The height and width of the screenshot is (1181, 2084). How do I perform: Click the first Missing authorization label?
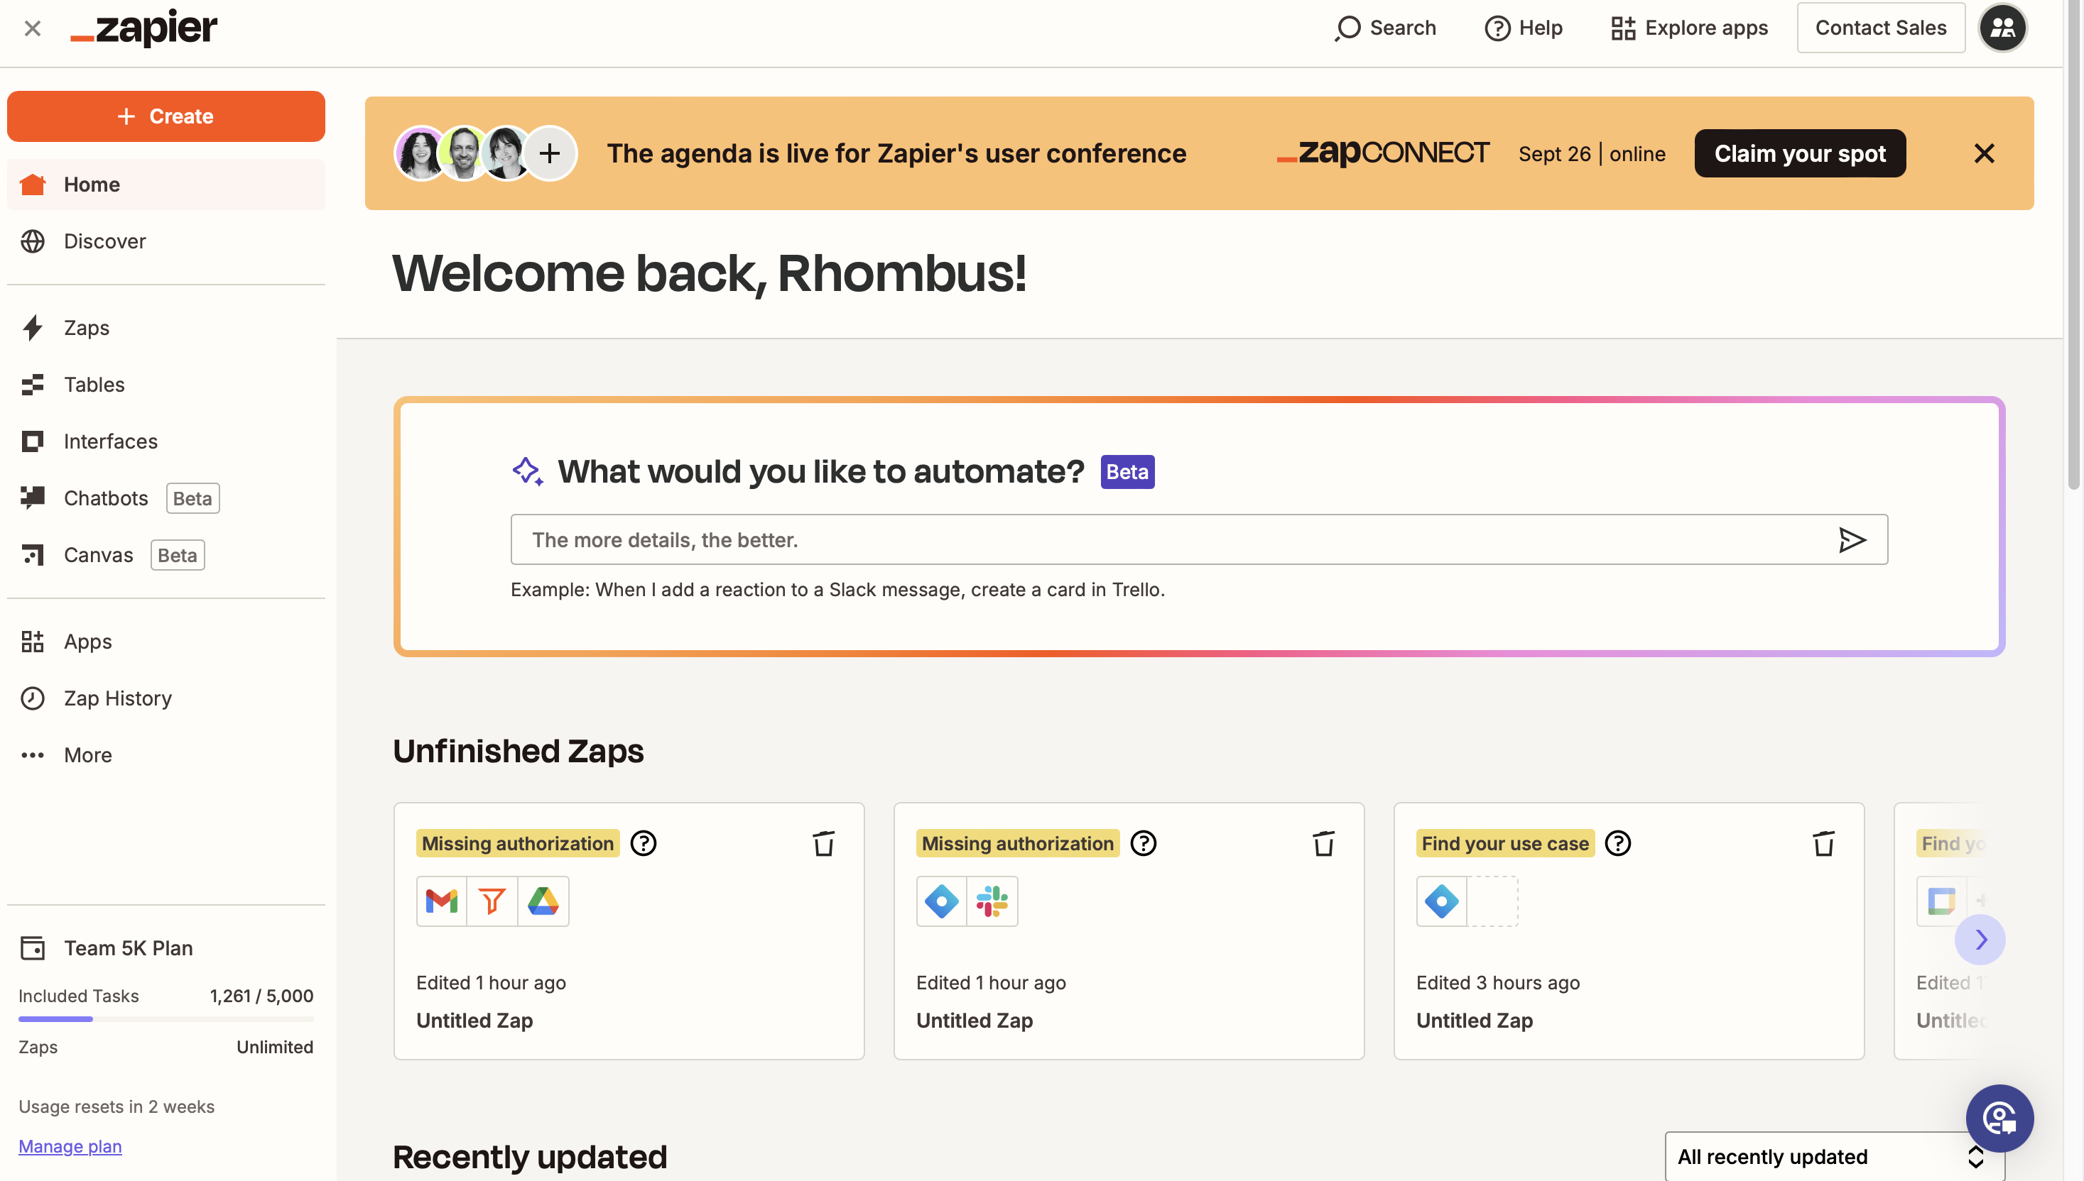coord(518,844)
